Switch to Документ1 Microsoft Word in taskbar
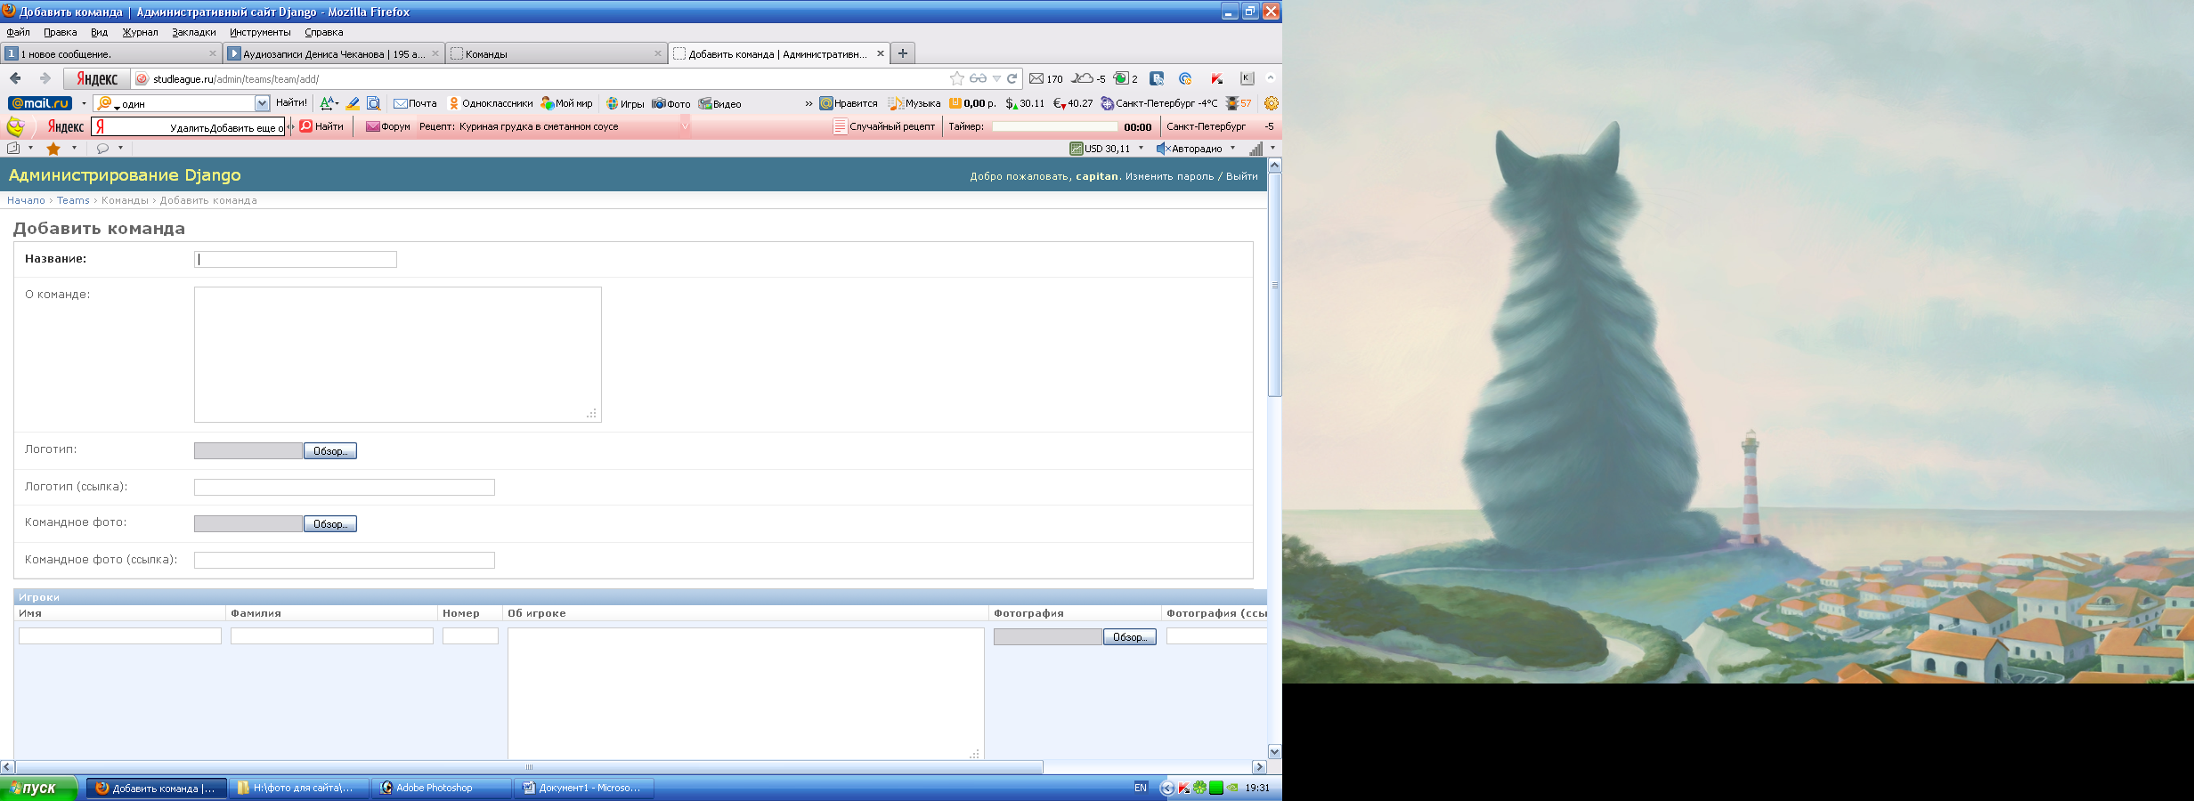 click(x=585, y=788)
